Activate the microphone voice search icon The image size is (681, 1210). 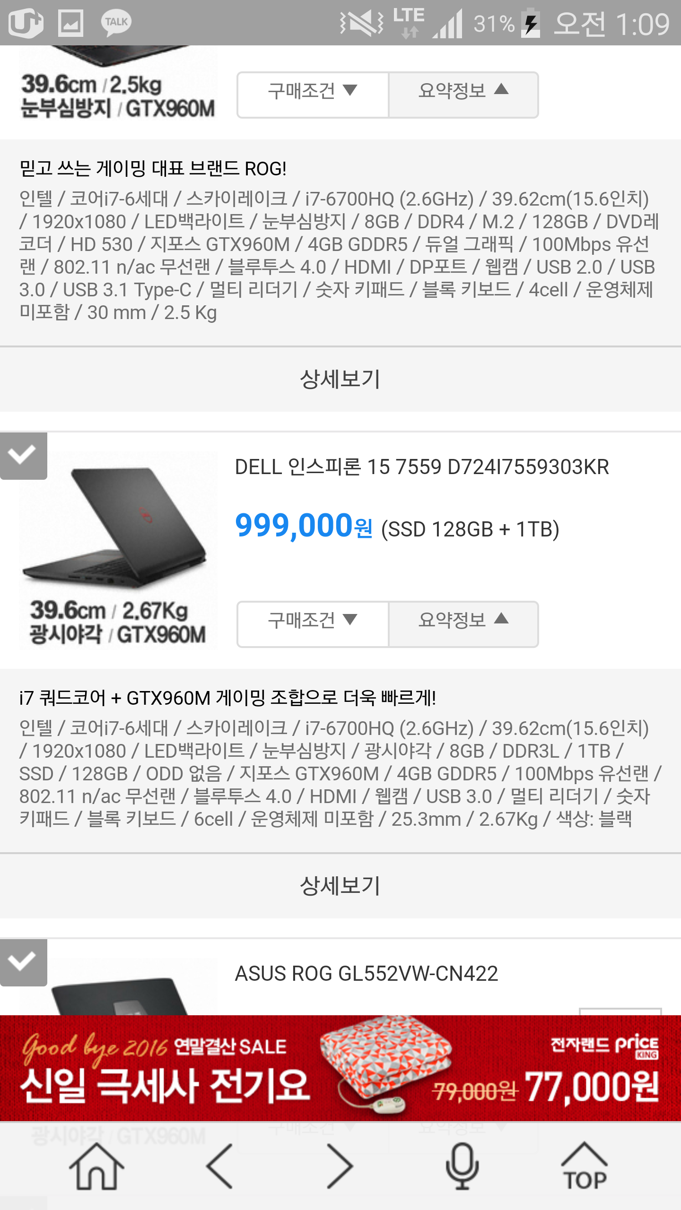(462, 1166)
